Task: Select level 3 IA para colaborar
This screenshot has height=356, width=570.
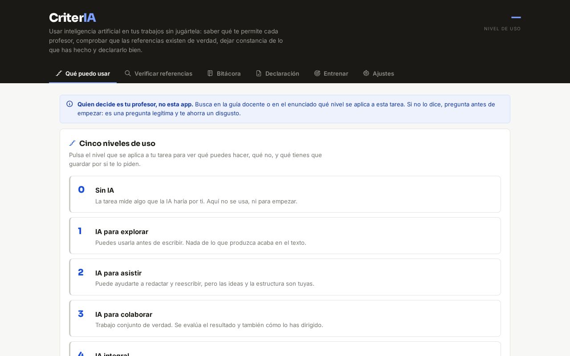Action: (285, 319)
